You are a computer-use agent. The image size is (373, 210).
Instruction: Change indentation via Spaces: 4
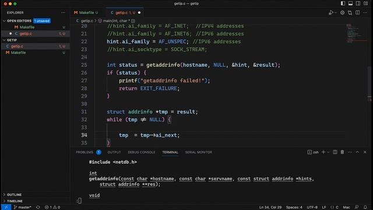pyautogui.click(x=294, y=208)
